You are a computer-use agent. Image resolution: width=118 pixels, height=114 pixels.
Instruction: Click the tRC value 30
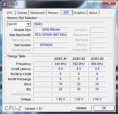79,89
